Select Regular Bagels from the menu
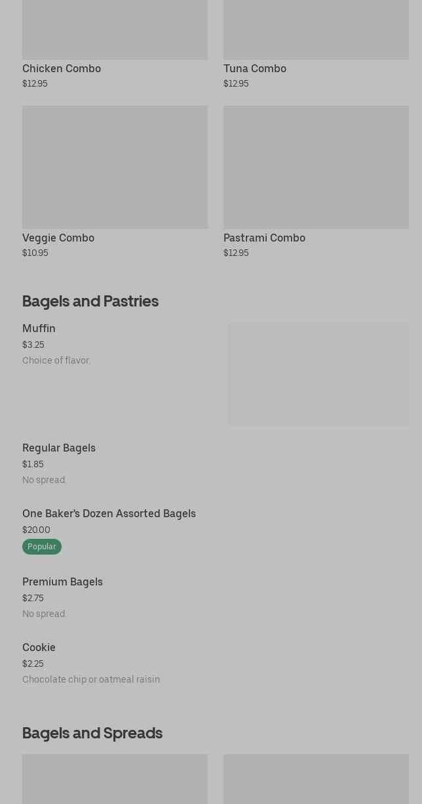 click(59, 448)
